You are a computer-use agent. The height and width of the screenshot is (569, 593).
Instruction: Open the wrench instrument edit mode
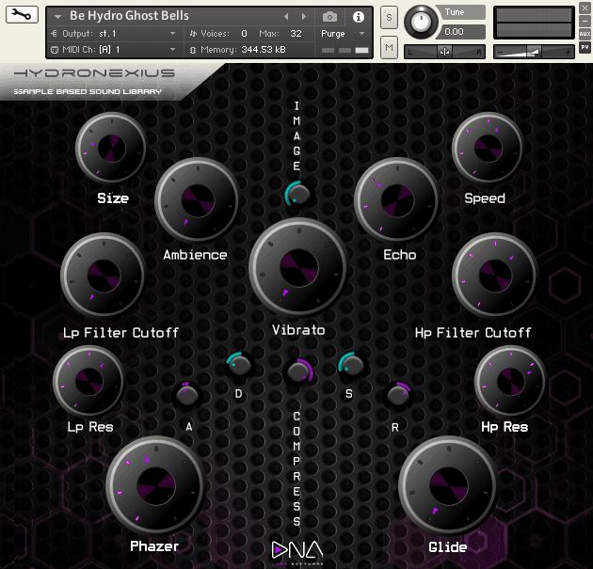click(x=22, y=15)
